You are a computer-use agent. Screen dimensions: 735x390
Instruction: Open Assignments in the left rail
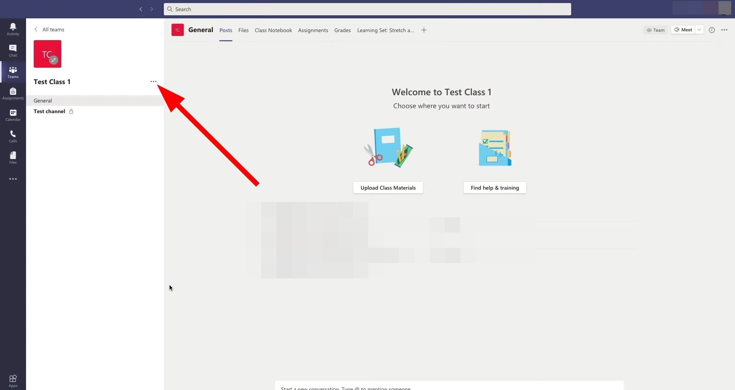coord(13,93)
